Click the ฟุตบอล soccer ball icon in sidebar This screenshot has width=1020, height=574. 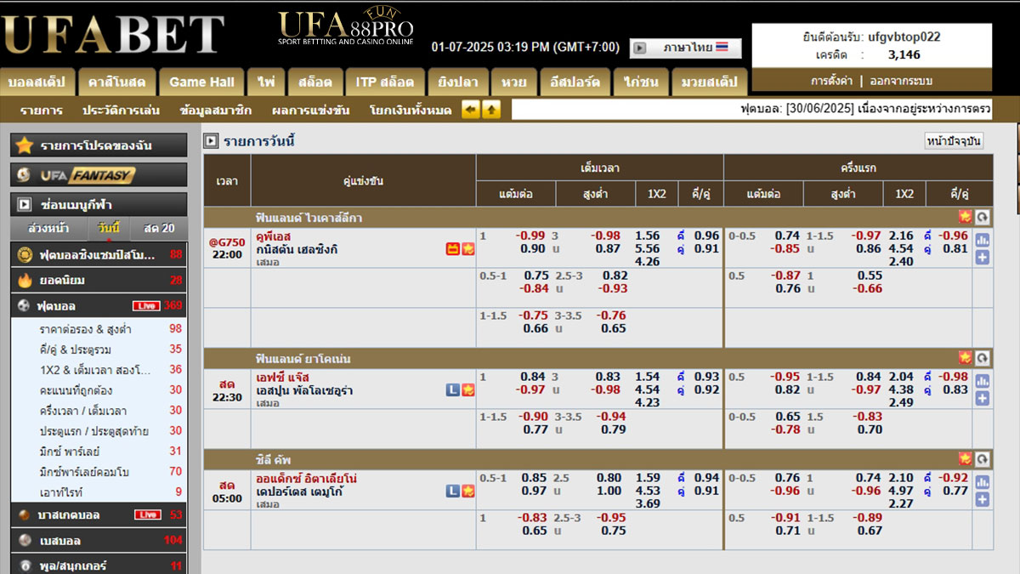pos(24,306)
